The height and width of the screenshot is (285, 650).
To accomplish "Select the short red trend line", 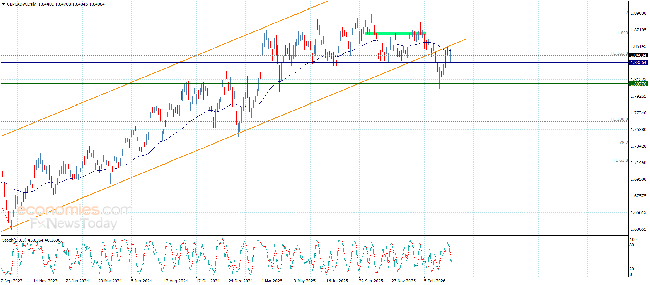I will (6, 216).
